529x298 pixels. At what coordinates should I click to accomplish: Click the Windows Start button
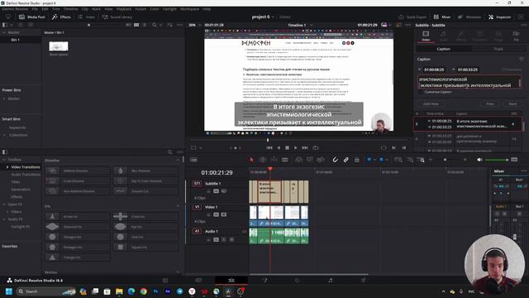coord(9,291)
